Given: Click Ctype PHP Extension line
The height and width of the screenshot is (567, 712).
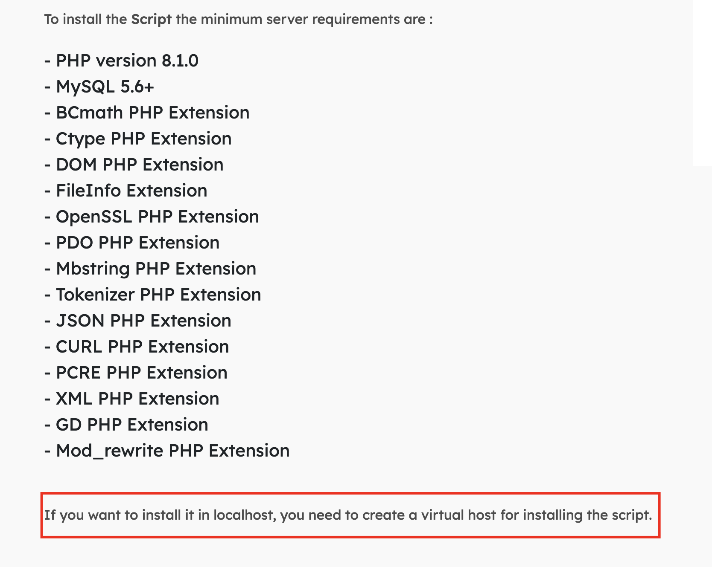Looking at the screenshot, I should [x=138, y=139].
